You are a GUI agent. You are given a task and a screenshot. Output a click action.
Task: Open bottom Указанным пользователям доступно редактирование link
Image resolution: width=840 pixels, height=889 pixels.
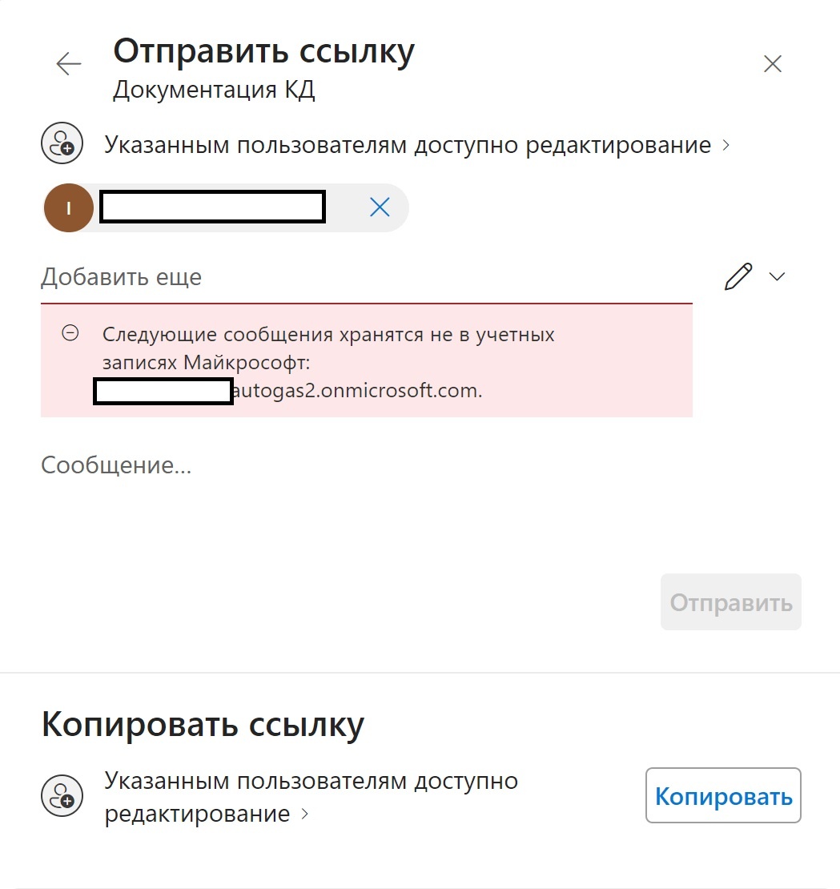(x=311, y=797)
